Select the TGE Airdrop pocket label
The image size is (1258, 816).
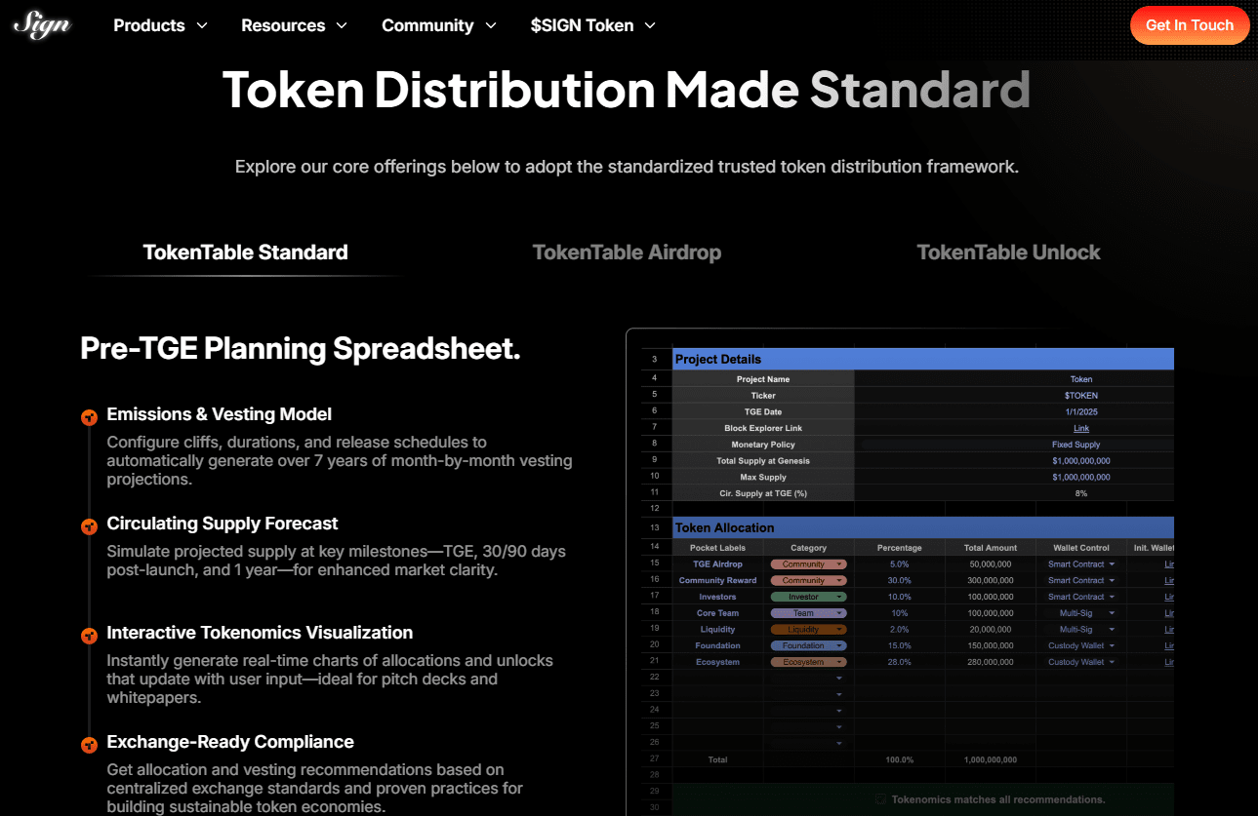pyautogui.click(x=717, y=564)
